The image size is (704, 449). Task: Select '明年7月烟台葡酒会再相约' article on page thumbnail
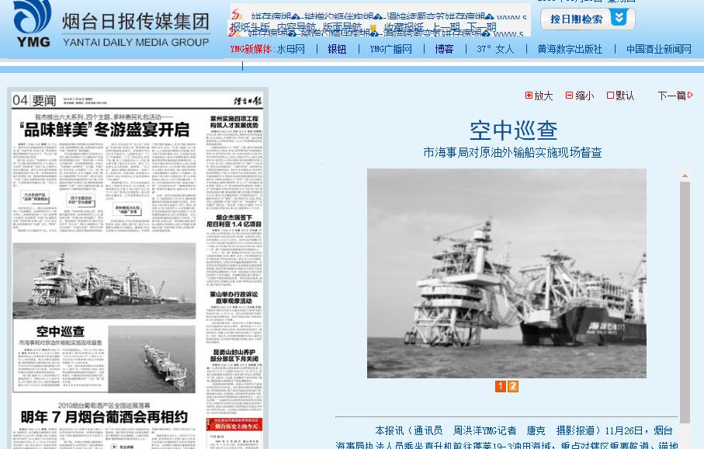pyautogui.click(x=105, y=417)
